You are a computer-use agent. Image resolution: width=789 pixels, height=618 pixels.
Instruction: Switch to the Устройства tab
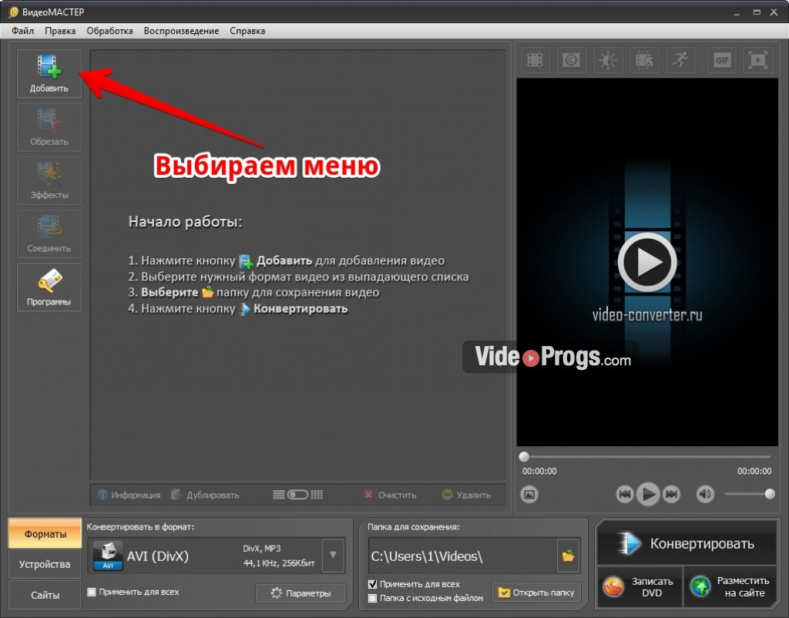tap(45, 564)
